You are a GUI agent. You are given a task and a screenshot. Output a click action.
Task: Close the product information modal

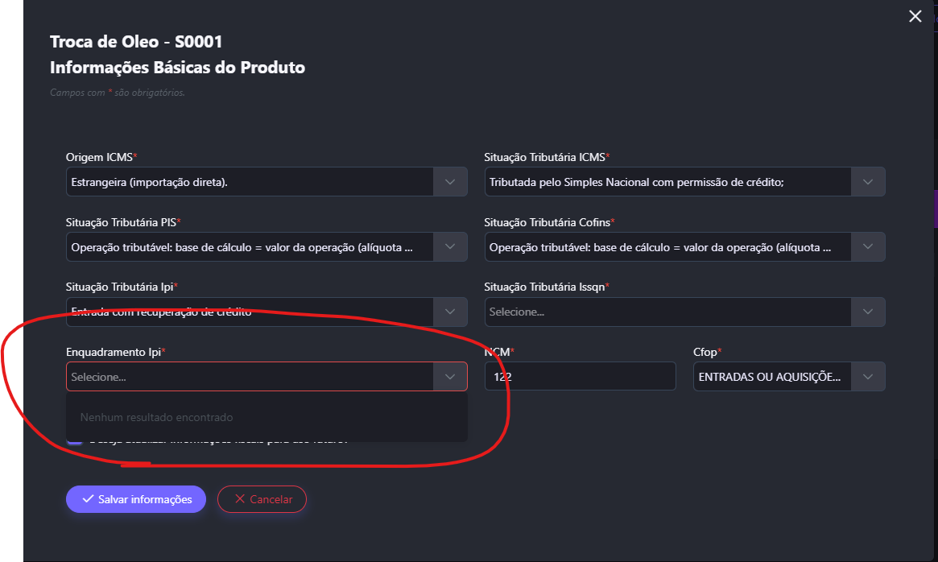click(x=915, y=16)
